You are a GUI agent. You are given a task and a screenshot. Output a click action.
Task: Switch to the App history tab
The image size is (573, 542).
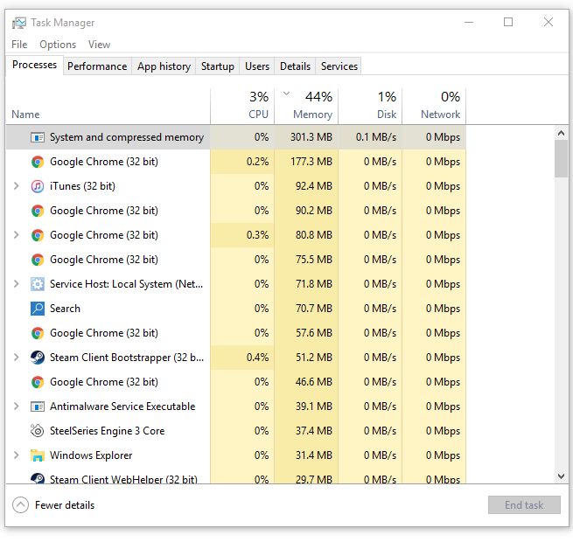coord(164,66)
